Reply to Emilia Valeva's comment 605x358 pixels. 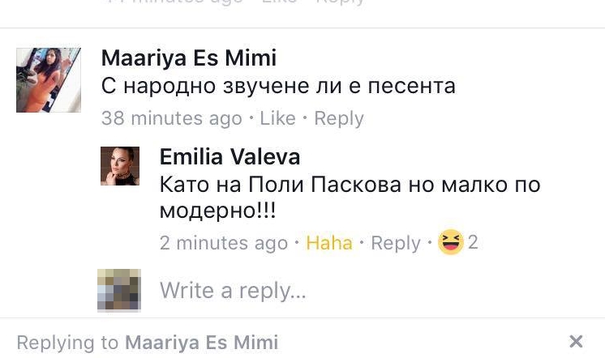[x=396, y=243]
